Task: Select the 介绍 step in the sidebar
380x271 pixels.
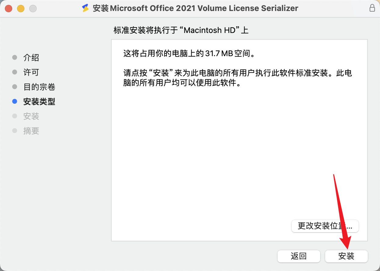Action: point(31,58)
